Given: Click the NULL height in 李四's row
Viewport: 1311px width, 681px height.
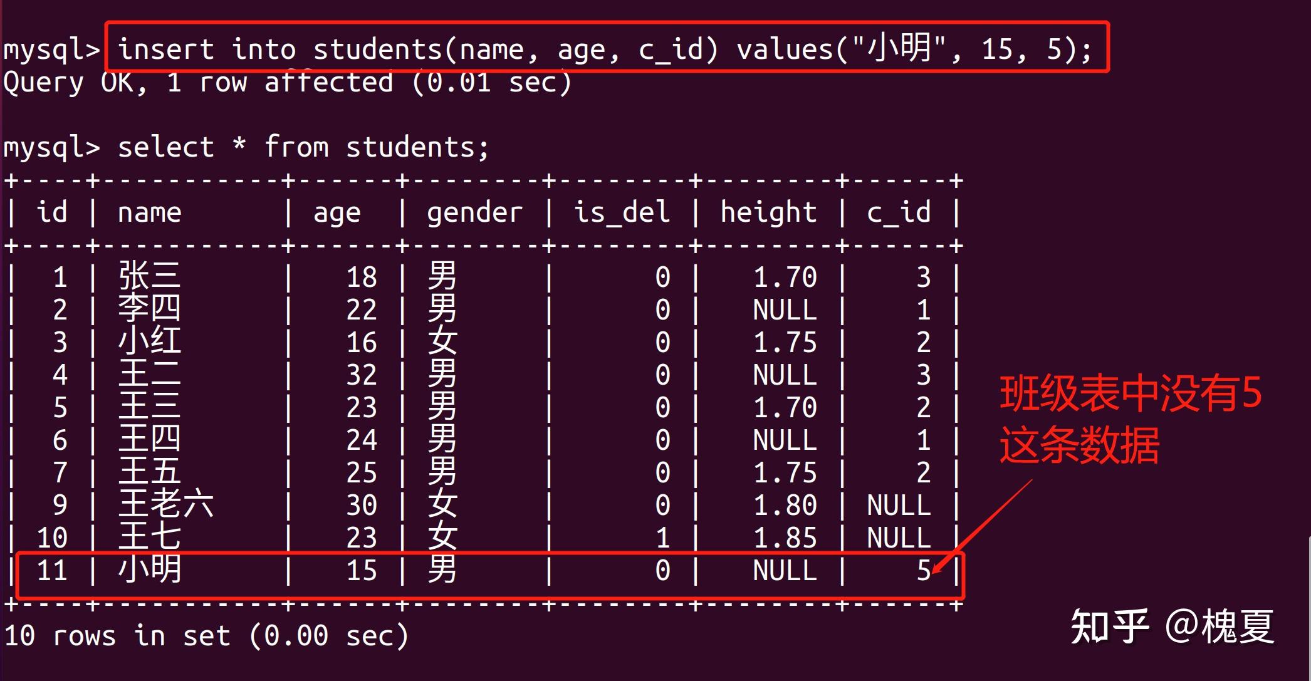Looking at the screenshot, I should pyautogui.click(x=785, y=309).
